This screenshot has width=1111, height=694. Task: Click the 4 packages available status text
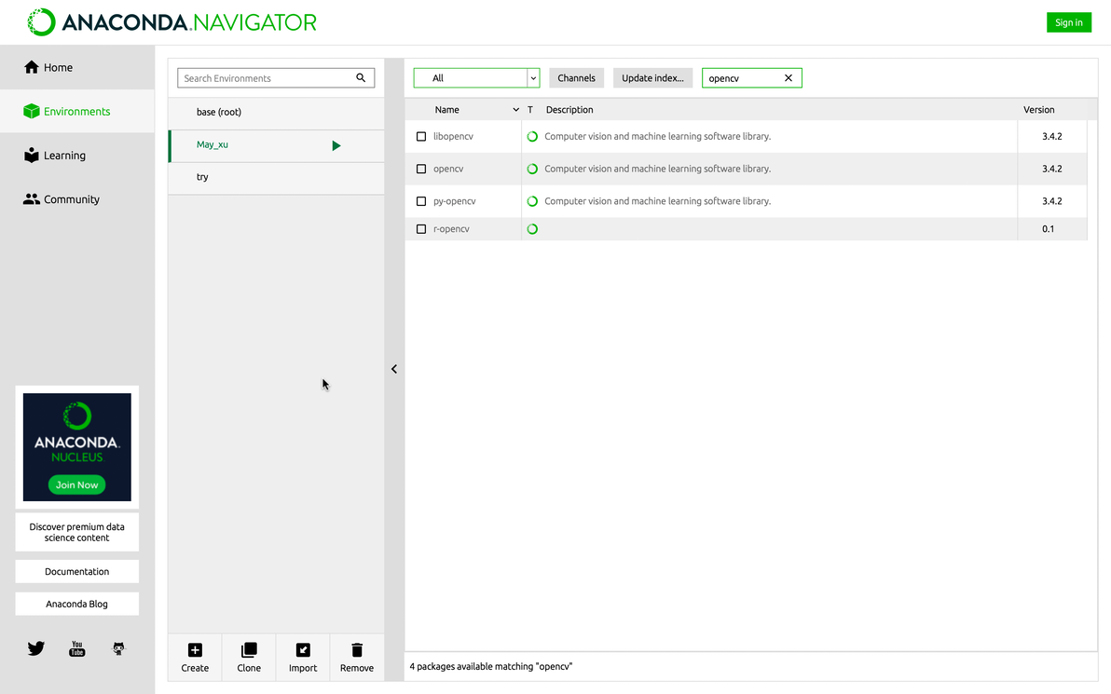coord(491,666)
